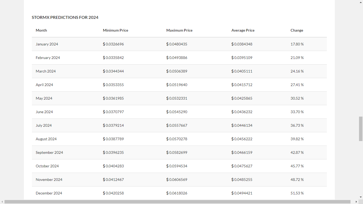363x204 pixels.
Task: Click October maximum price $0.0594534
Action: coord(177,166)
